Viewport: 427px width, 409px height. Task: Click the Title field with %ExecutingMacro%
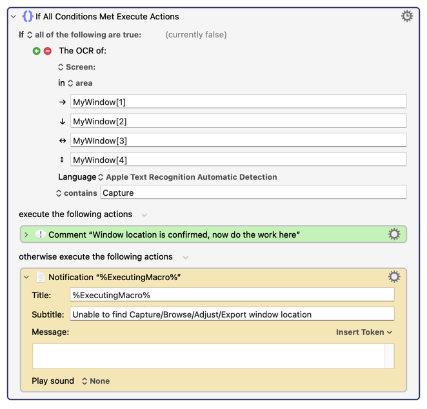pos(232,295)
